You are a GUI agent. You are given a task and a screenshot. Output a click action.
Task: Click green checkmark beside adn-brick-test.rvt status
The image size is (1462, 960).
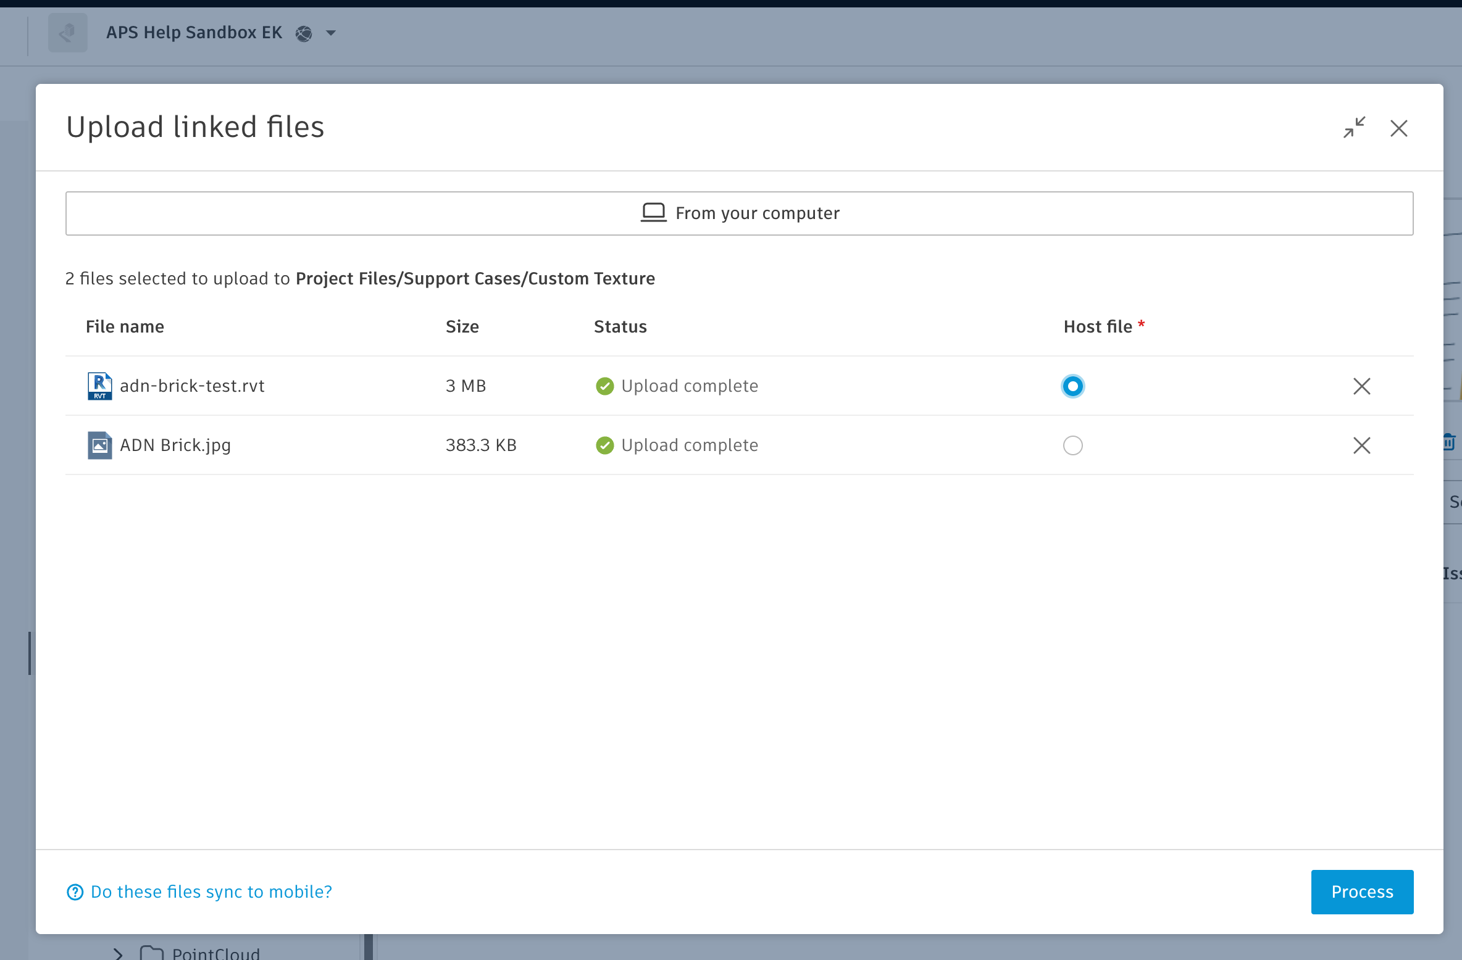pyautogui.click(x=604, y=386)
